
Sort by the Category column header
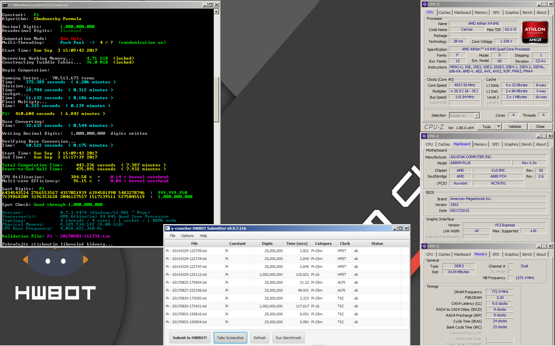[x=323, y=244]
